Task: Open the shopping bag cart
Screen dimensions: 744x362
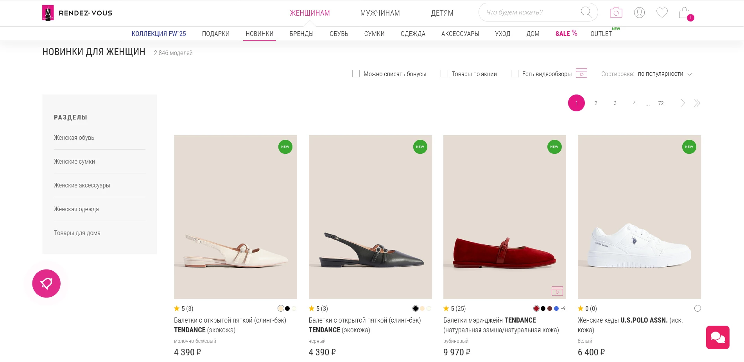Action: pyautogui.click(x=685, y=13)
